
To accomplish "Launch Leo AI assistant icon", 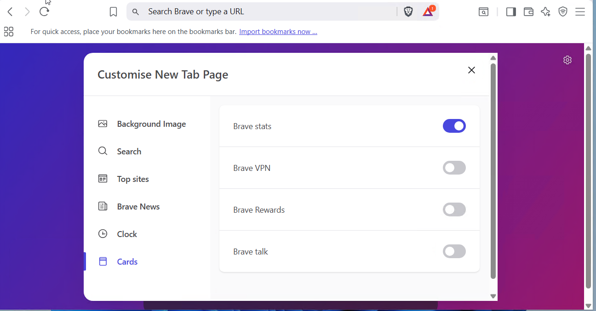I will tap(545, 12).
